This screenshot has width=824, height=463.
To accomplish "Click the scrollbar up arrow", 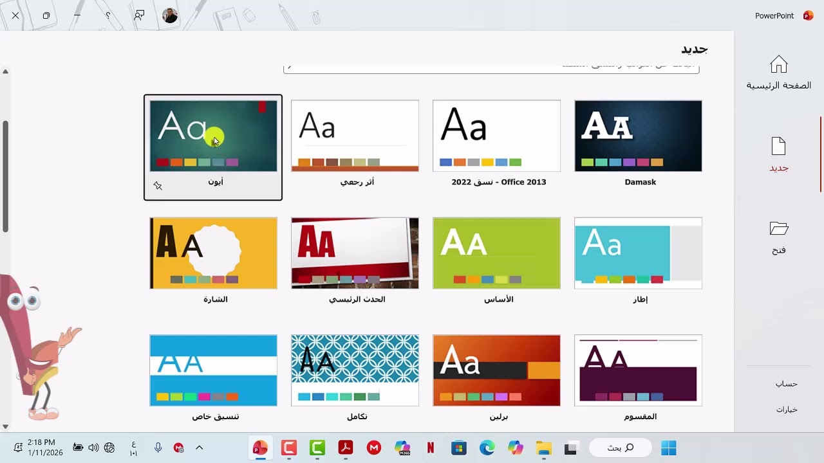I will point(5,71).
